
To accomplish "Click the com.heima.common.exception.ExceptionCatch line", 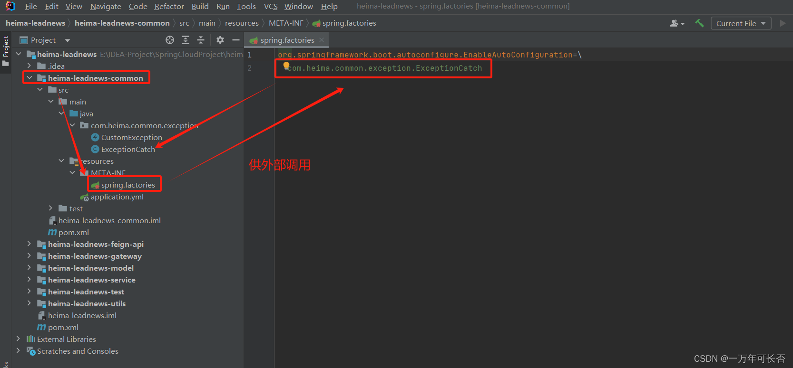I will (x=384, y=68).
